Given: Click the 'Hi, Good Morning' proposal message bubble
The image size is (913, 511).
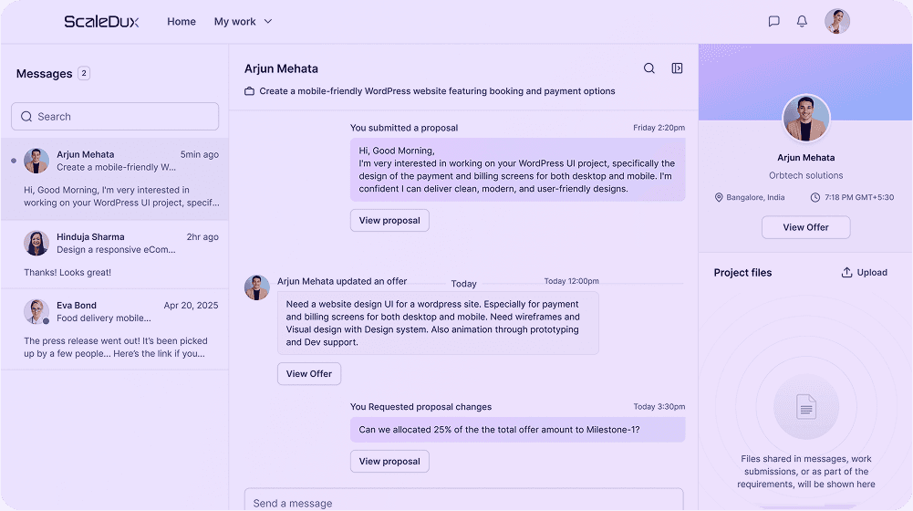Looking at the screenshot, I should 518,170.
